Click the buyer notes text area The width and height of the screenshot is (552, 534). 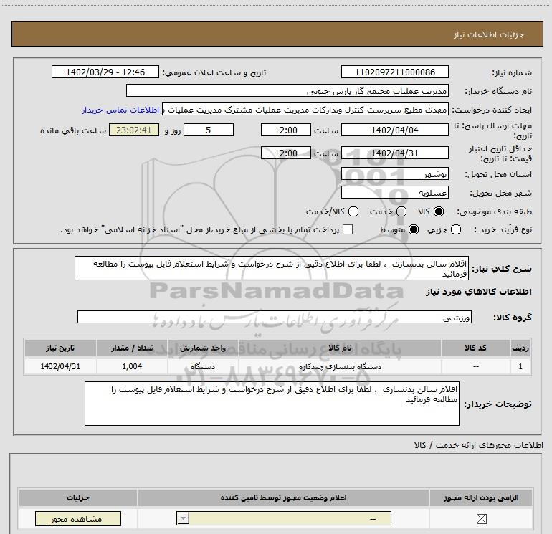[272, 404]
